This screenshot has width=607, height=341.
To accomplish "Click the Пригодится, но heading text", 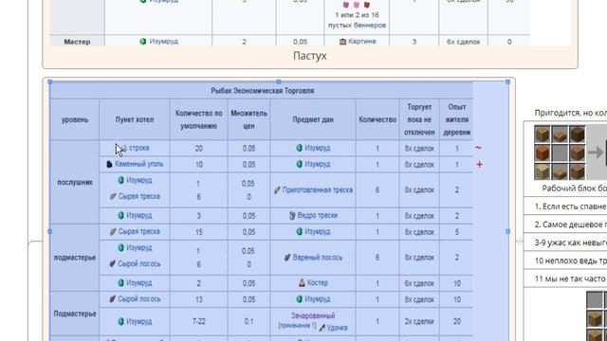I will coord(571,113).
